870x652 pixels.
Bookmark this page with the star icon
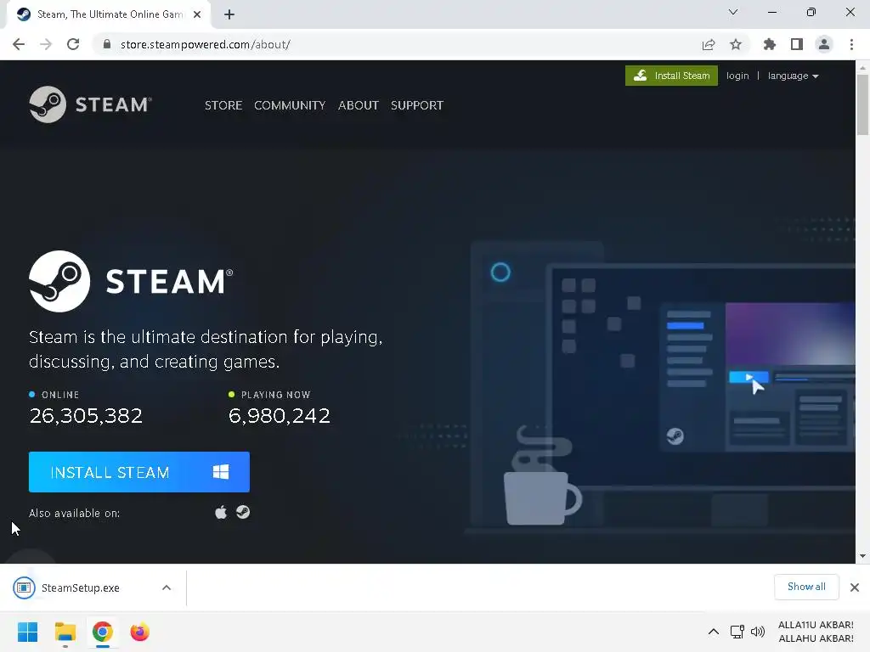coord(736,44)
